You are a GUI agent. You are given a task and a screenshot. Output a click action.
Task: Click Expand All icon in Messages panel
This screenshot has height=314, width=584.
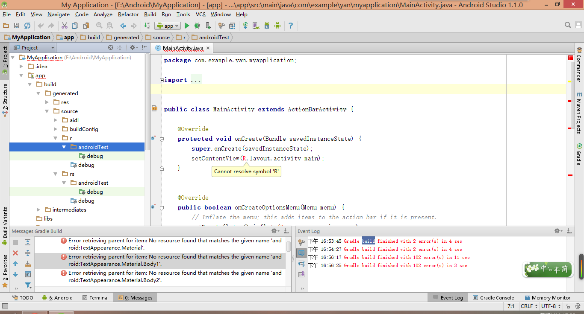[x=28, y=242]
